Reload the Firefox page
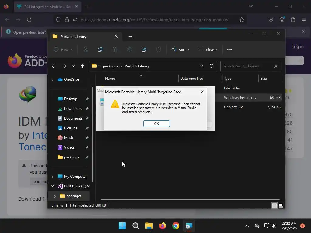 pyautogui.click(x=29, y=20)
